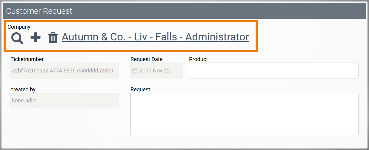Focus the large Request text area
369x150 pixels.
pyautogui.click(x=244, y=114)
